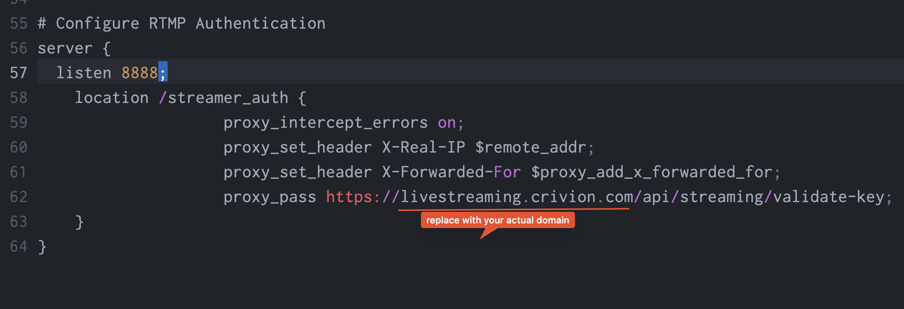Image resolution: width=904 pixels, height=309 pixels.
Task: Click the final closing brace on line 64
Action: (x=42, y=247)
